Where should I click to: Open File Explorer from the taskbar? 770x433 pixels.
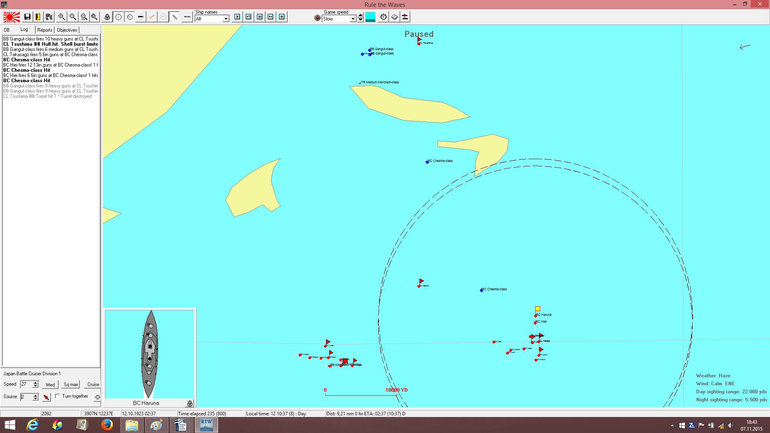click(132, 425)
